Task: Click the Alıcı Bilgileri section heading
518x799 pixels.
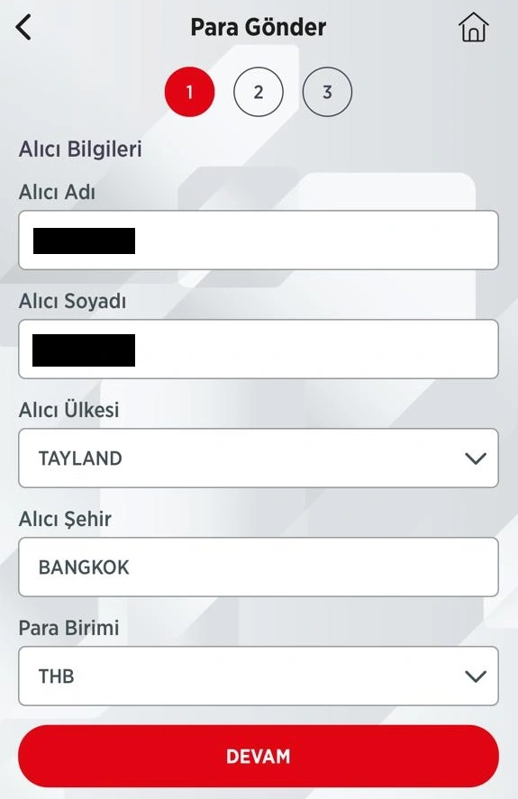Action: point(80,150)
